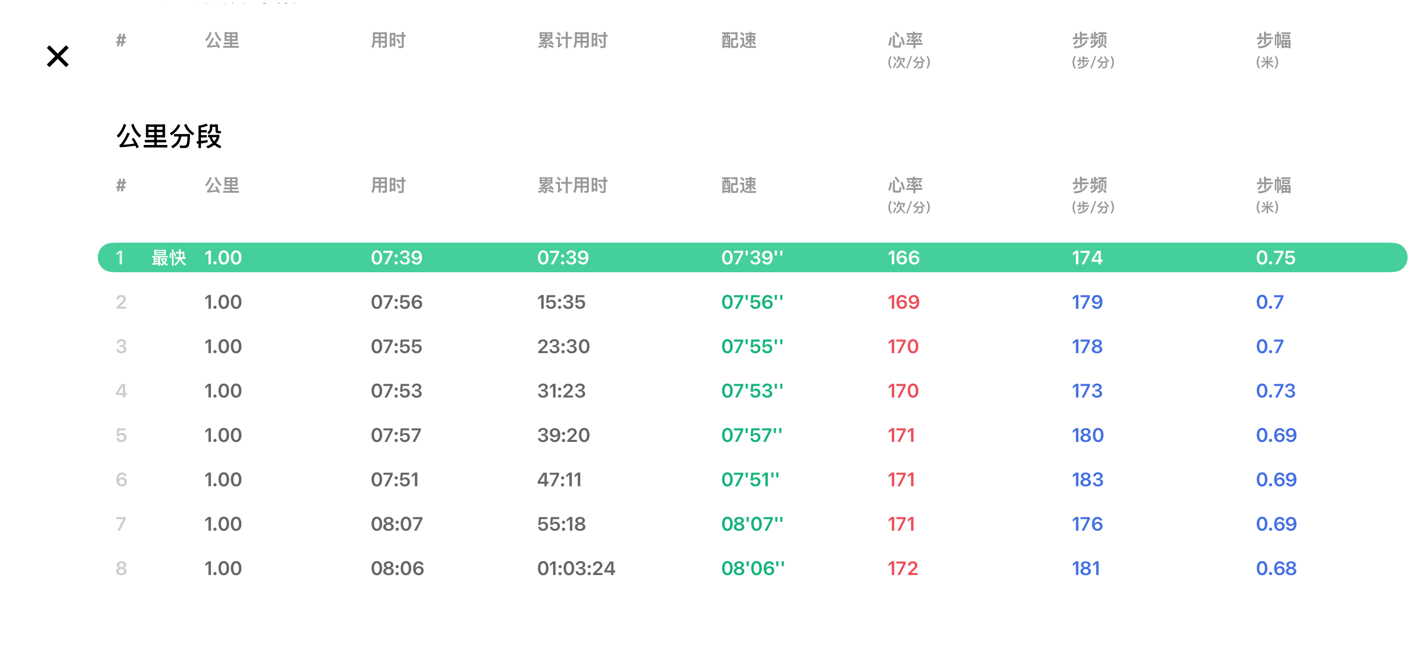Click cumulative time 47:11 in row 6
This screenshot has width=1416, height=651.
(x=558, y=480)
